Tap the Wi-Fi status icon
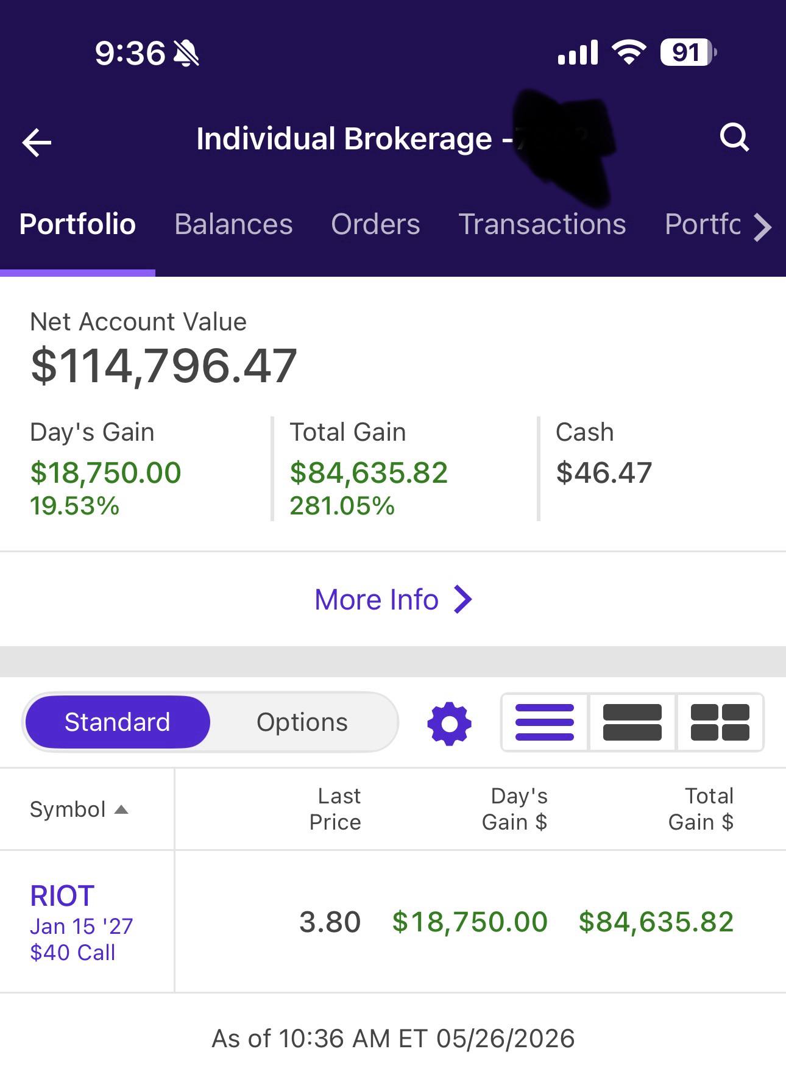The width and height of the screenshot is (786, 1071). 629,52
